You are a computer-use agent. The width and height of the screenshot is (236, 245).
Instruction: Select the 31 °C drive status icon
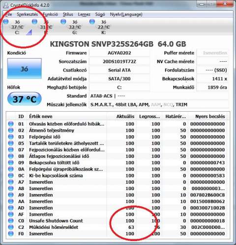pyautogui.click(x=34, y=22)
